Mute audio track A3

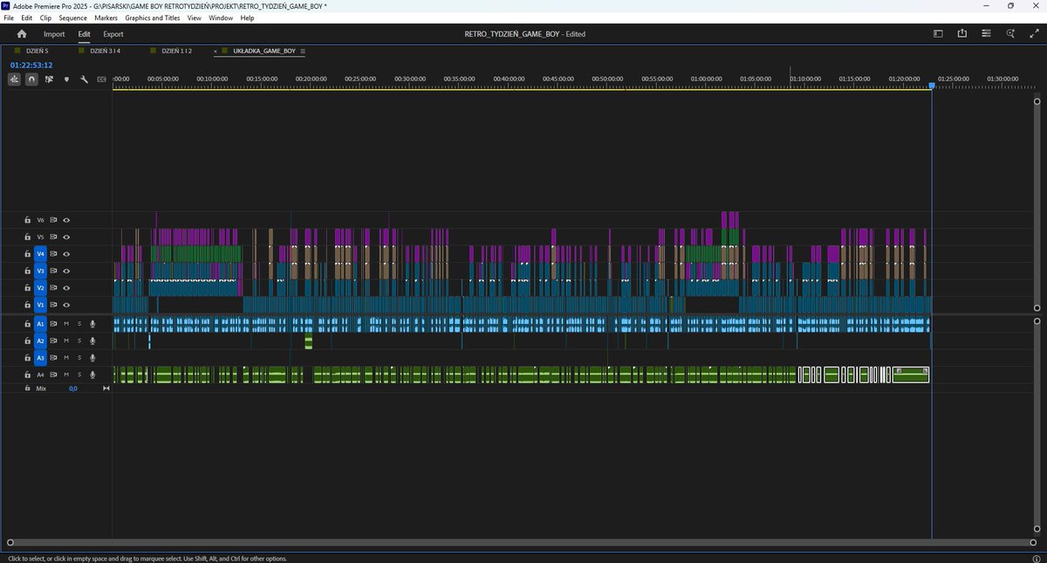[66, 358]
